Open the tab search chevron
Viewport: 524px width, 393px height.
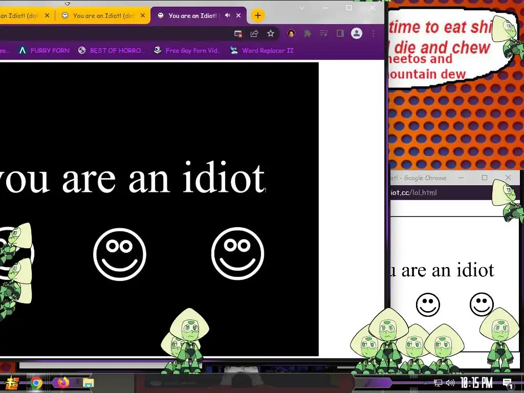pos(302,8)
